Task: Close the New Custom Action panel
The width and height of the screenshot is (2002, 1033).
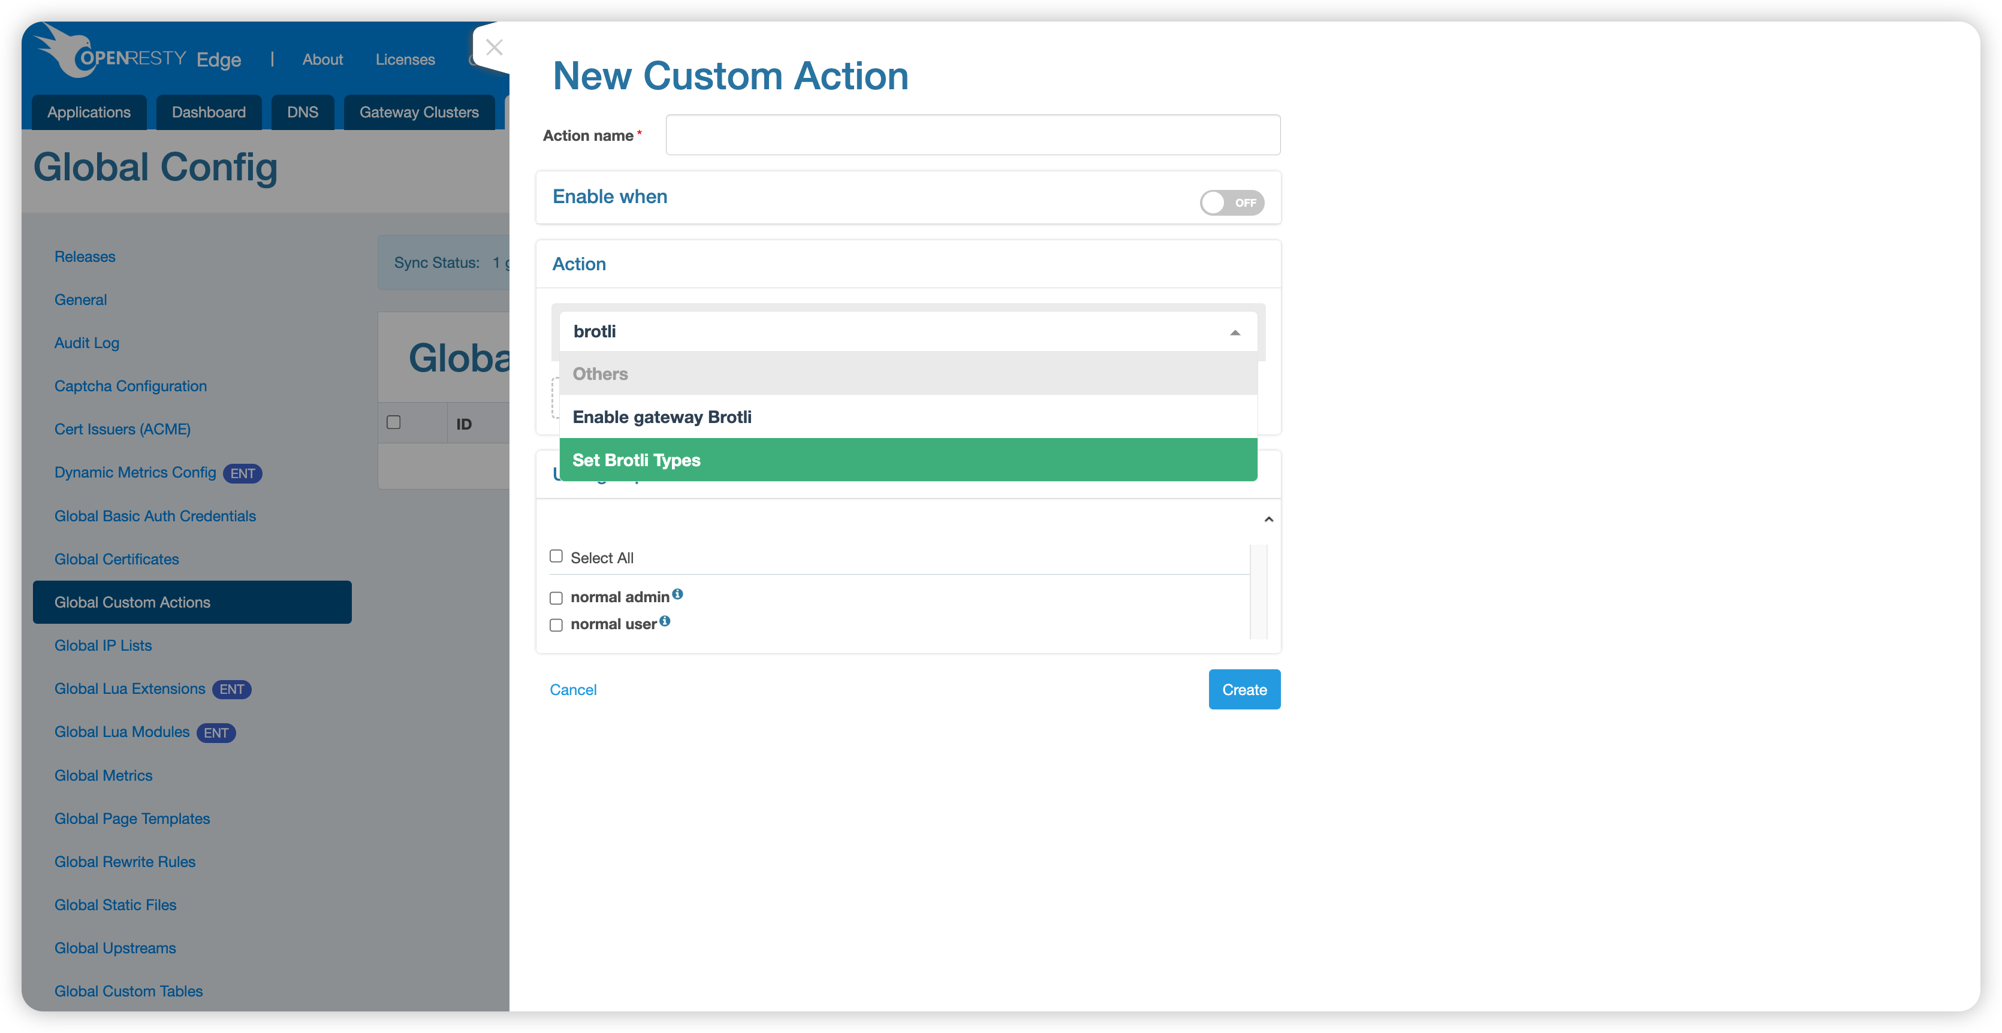Action: 493,47
